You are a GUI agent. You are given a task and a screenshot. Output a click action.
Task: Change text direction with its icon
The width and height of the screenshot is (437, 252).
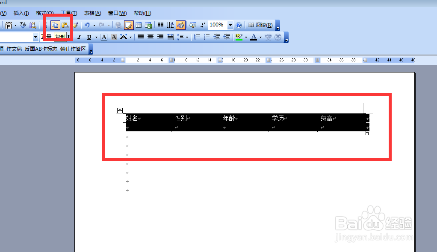[x=170, y=25]
